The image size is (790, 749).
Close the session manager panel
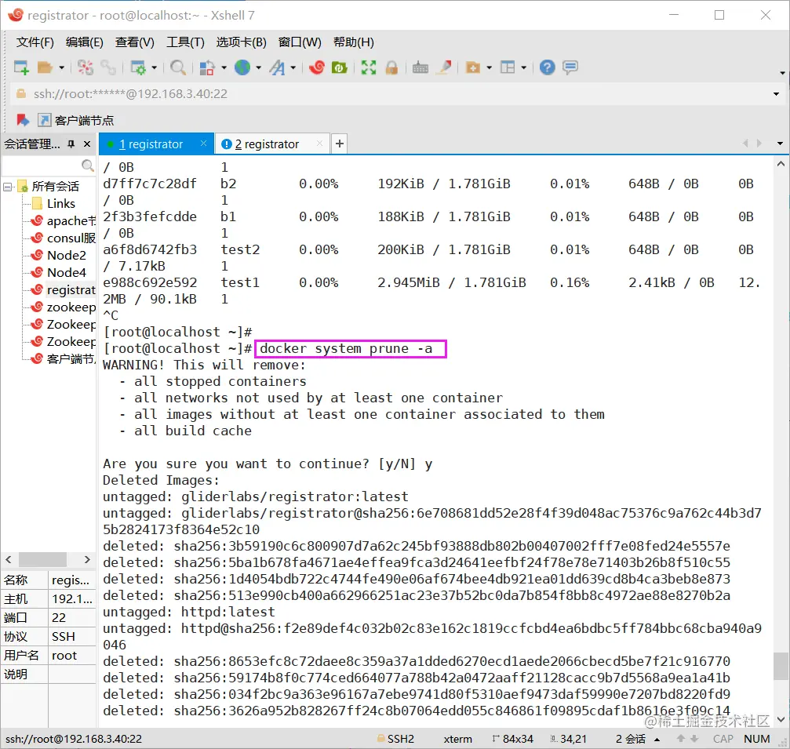coord(86,144)
